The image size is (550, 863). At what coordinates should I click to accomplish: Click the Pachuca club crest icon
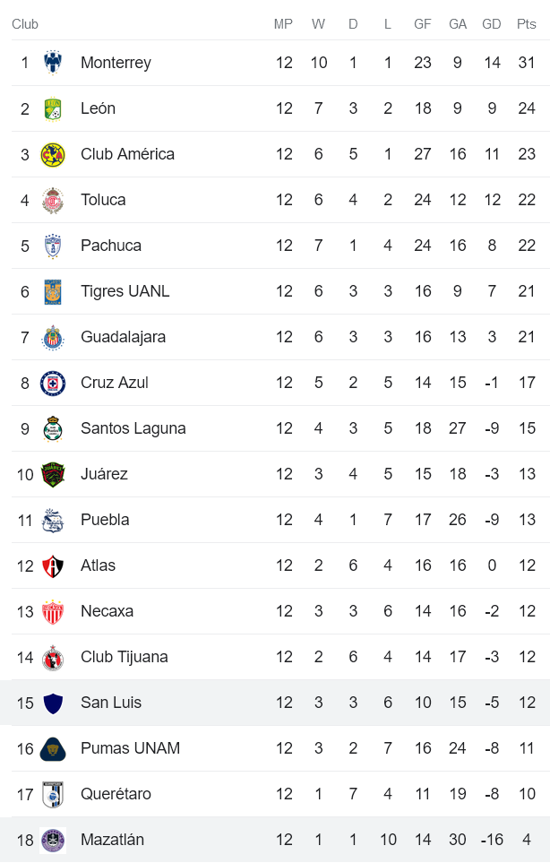pyautogui.click(x=53, y=246)
